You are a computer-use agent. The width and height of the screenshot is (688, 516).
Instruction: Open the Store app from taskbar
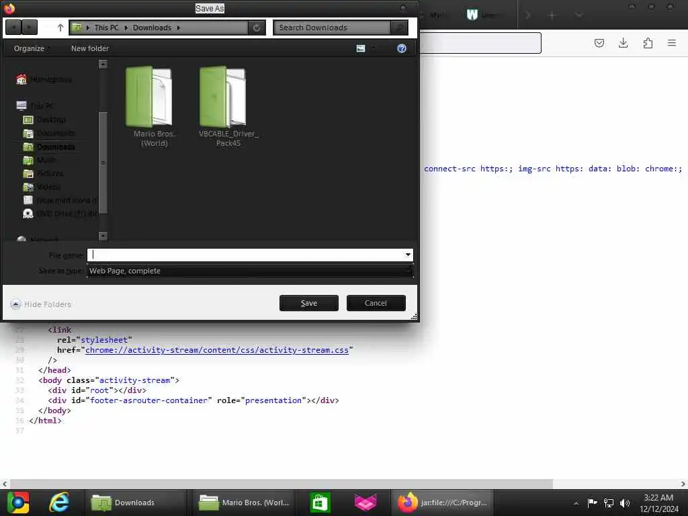[320, 503]
